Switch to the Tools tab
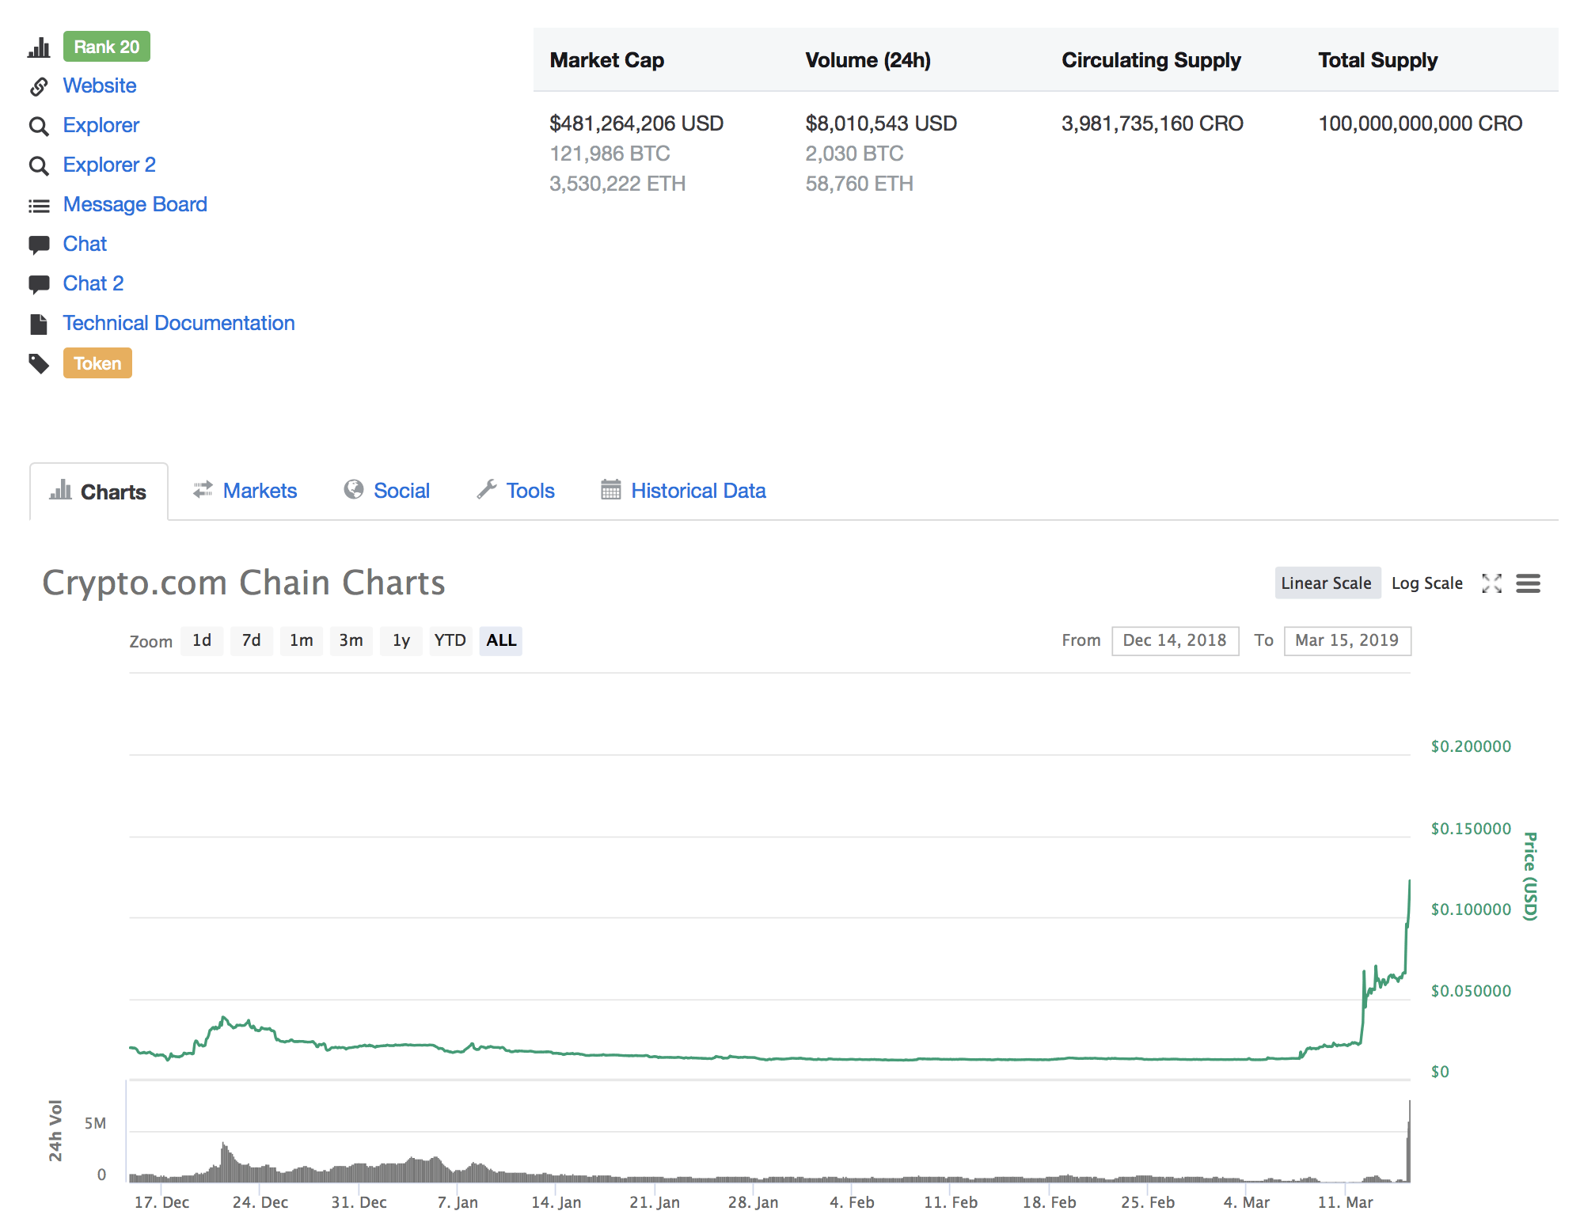 (x=516, y=491)
